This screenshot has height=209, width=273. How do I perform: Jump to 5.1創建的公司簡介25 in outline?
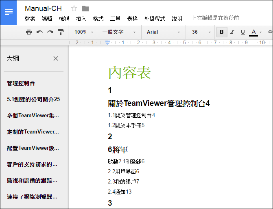33,99
